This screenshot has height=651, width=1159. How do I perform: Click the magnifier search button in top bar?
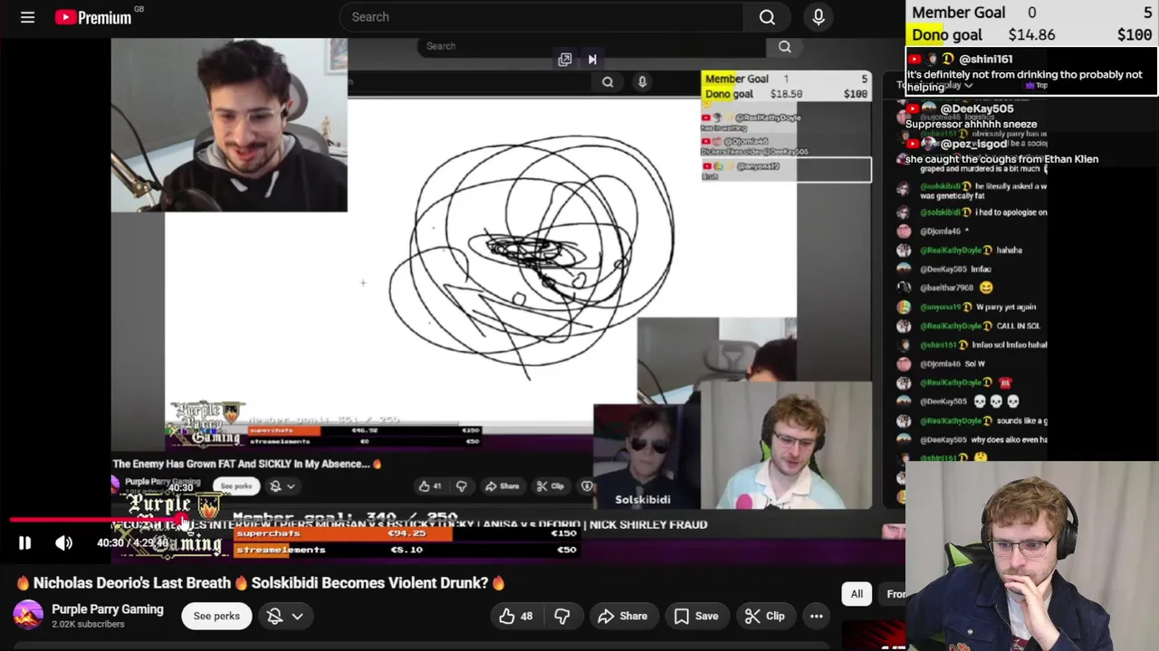pyautogui.click(x=767, y=17)
